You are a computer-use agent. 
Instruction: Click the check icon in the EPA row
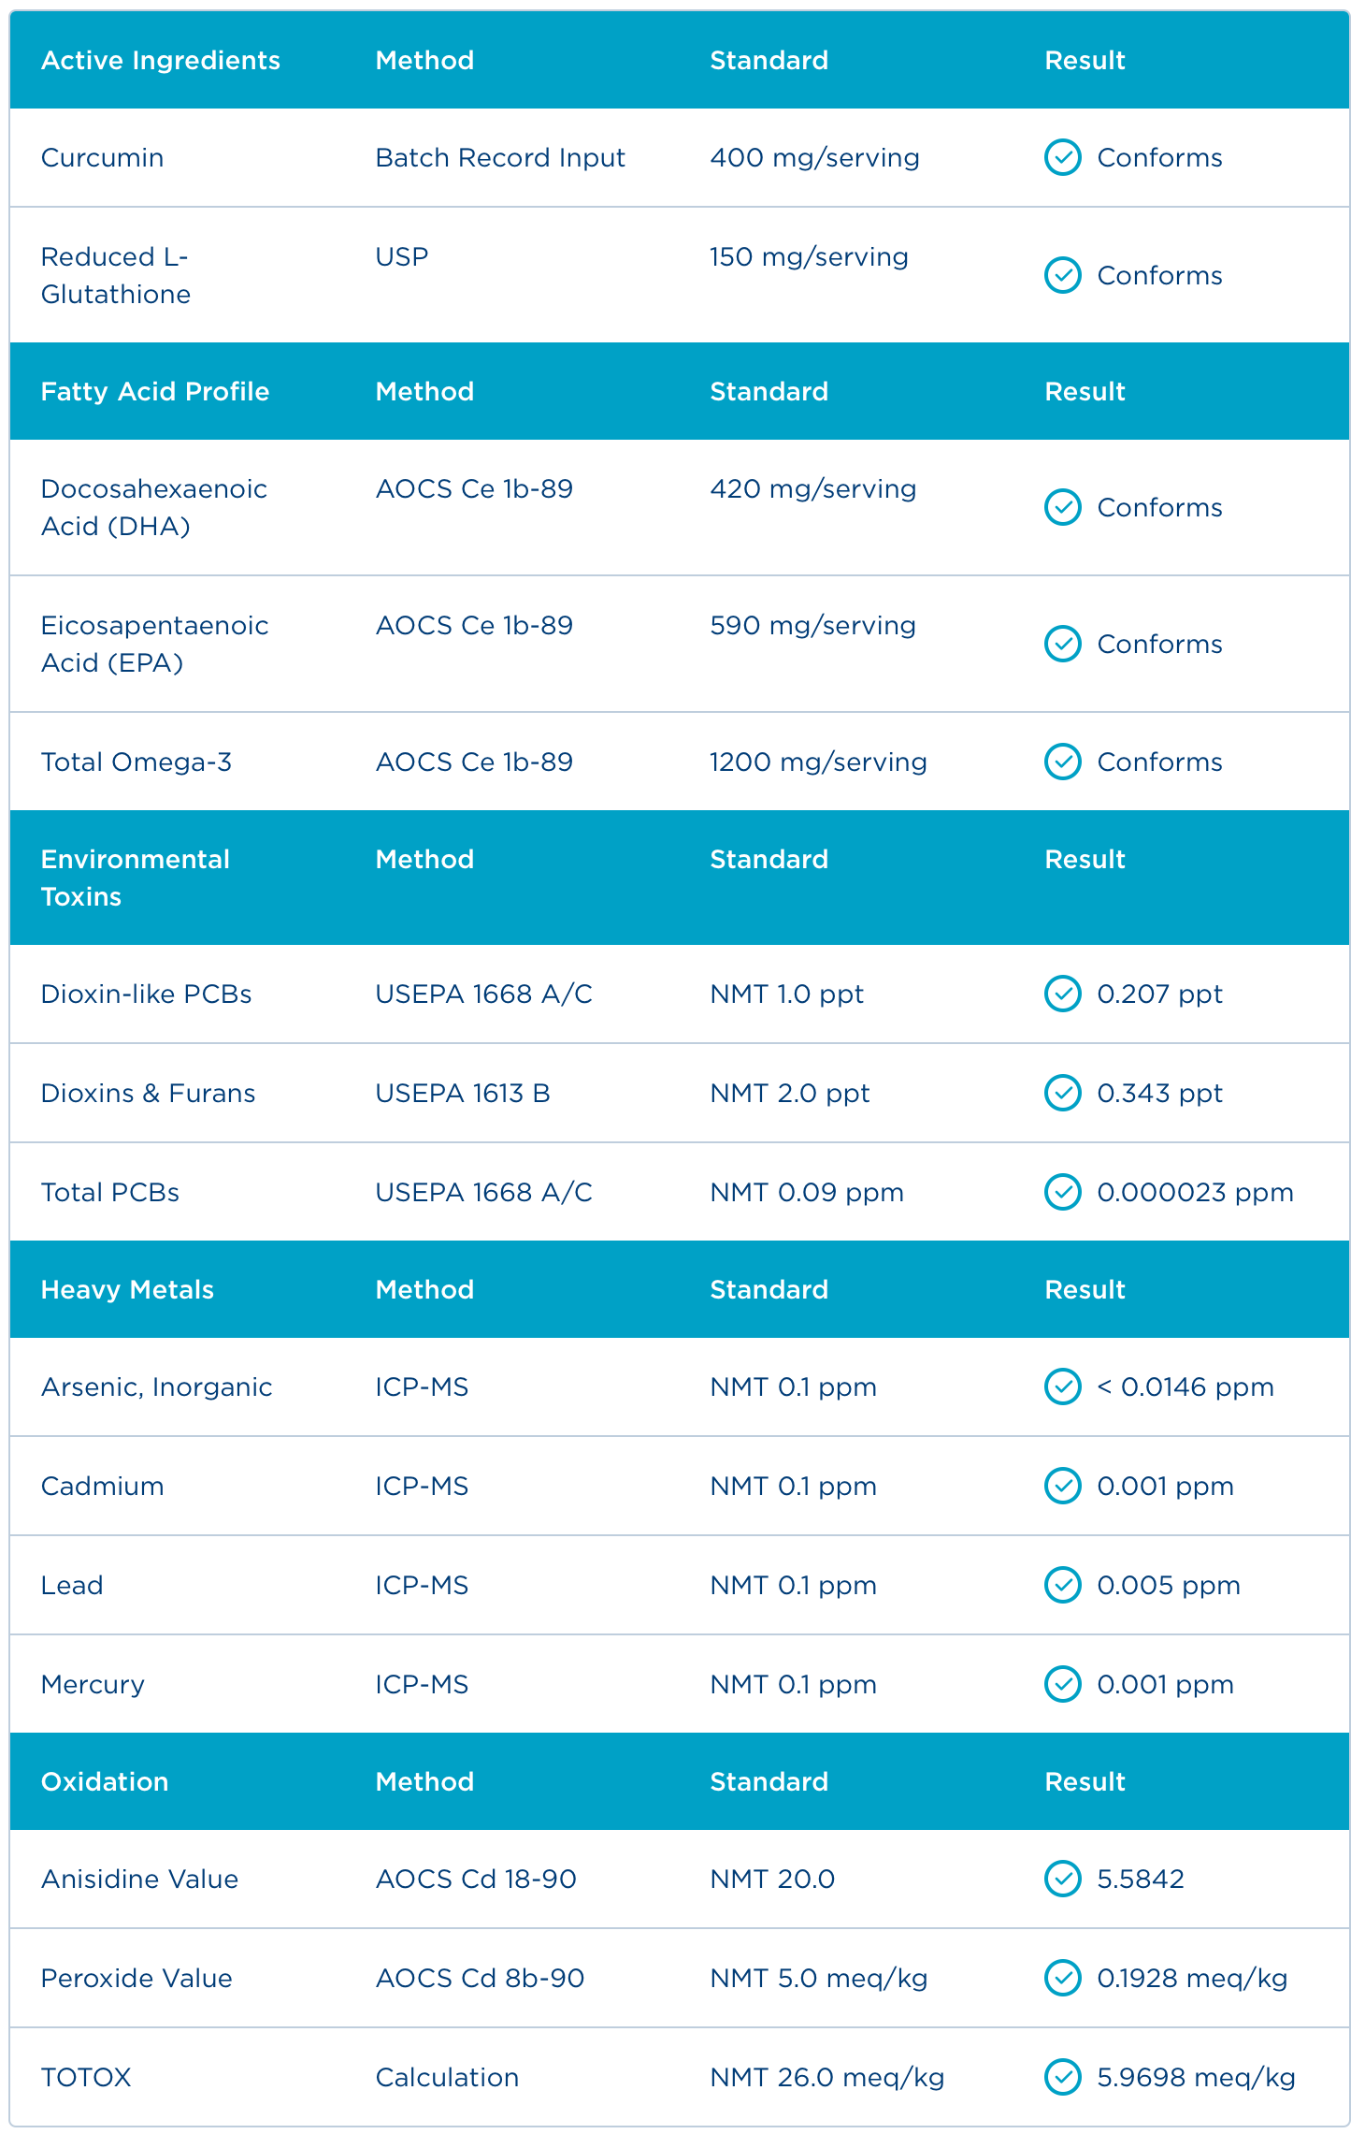1062,644
